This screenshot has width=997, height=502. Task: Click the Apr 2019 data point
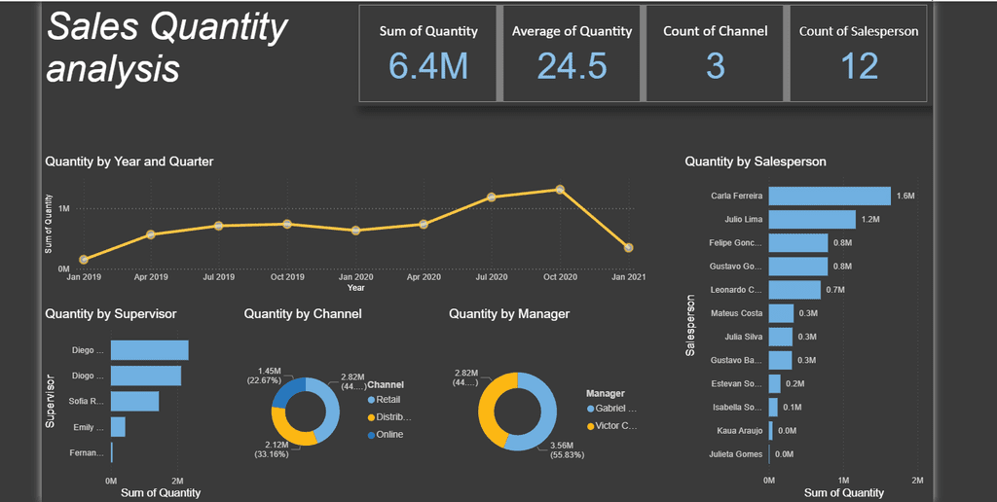click(x=151, y=234)
